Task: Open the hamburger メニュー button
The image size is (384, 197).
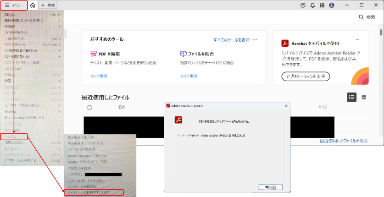Action: [14, 5]
